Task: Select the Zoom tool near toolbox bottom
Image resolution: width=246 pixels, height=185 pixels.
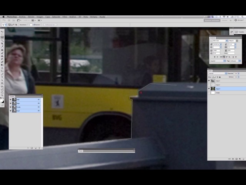Action: (x=2, y=95)
